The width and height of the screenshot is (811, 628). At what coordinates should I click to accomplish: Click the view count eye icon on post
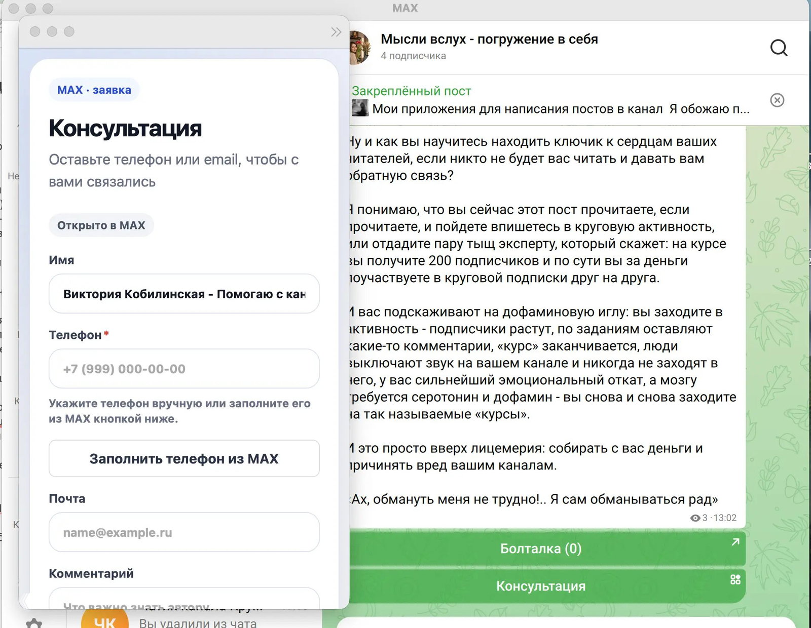[695, 518]
